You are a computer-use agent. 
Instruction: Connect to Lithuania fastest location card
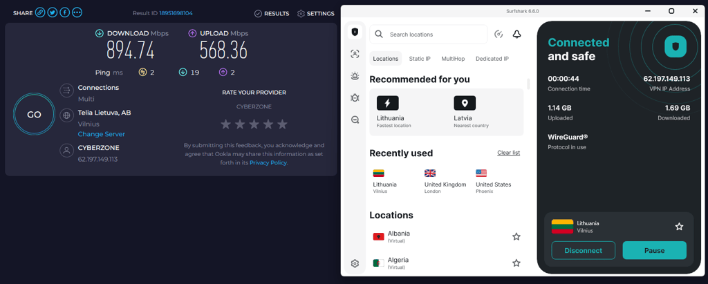407,112
